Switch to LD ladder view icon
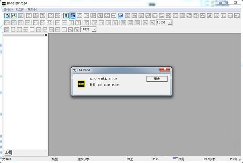 click(x=216, y=16)
